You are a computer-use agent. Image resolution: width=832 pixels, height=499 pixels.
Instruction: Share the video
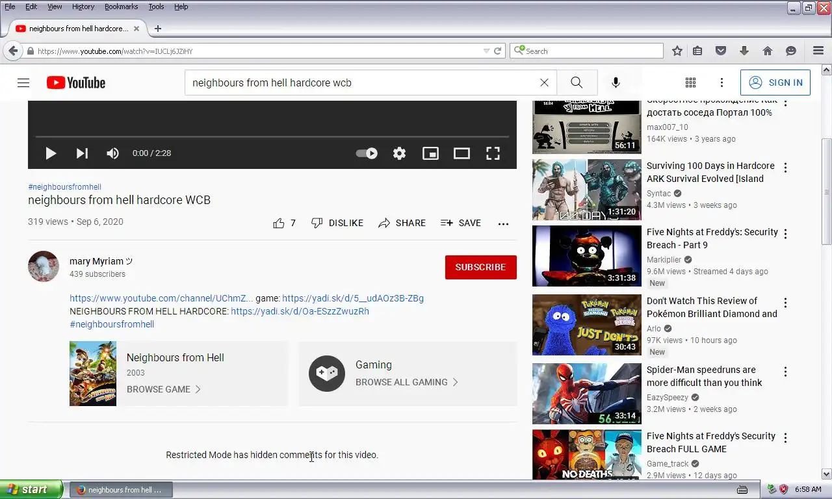pyautogui.click(x=402, y=223)
